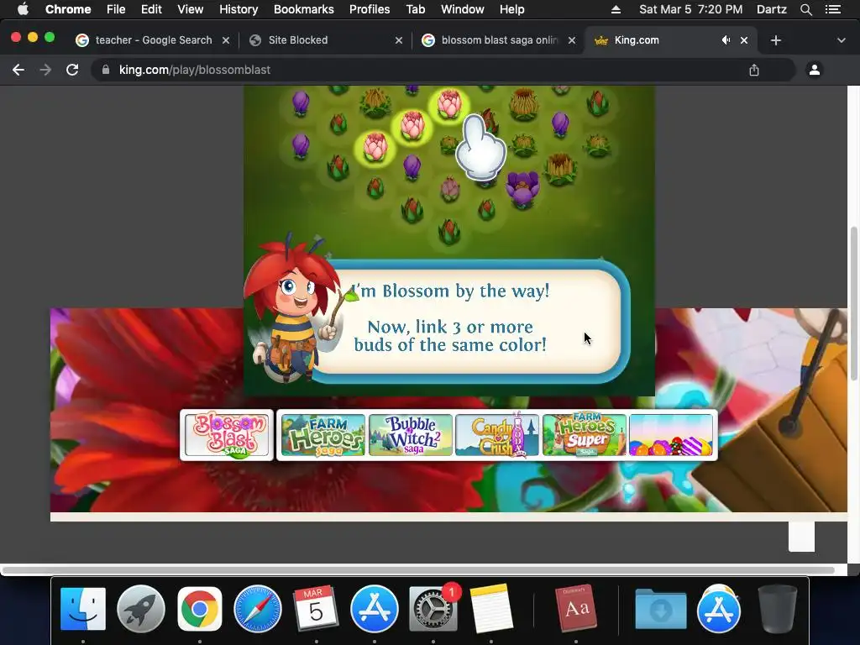Select the Bubble Witch 2 Saga thumbnail
860x645 pixels.
[x=411, y=435]
